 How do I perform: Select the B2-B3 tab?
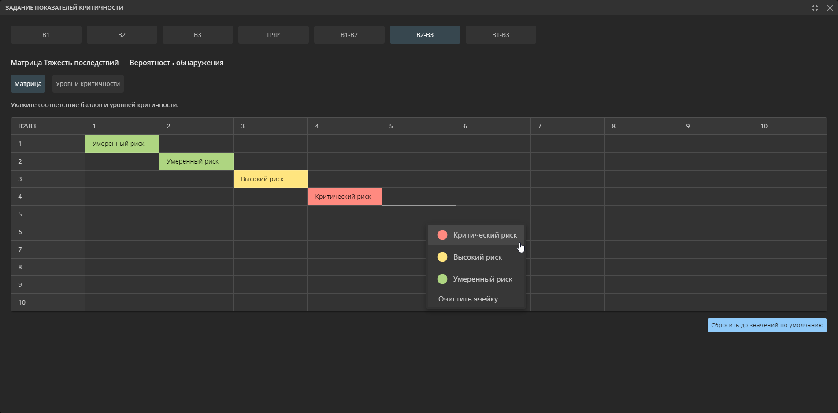pos(425,35)
